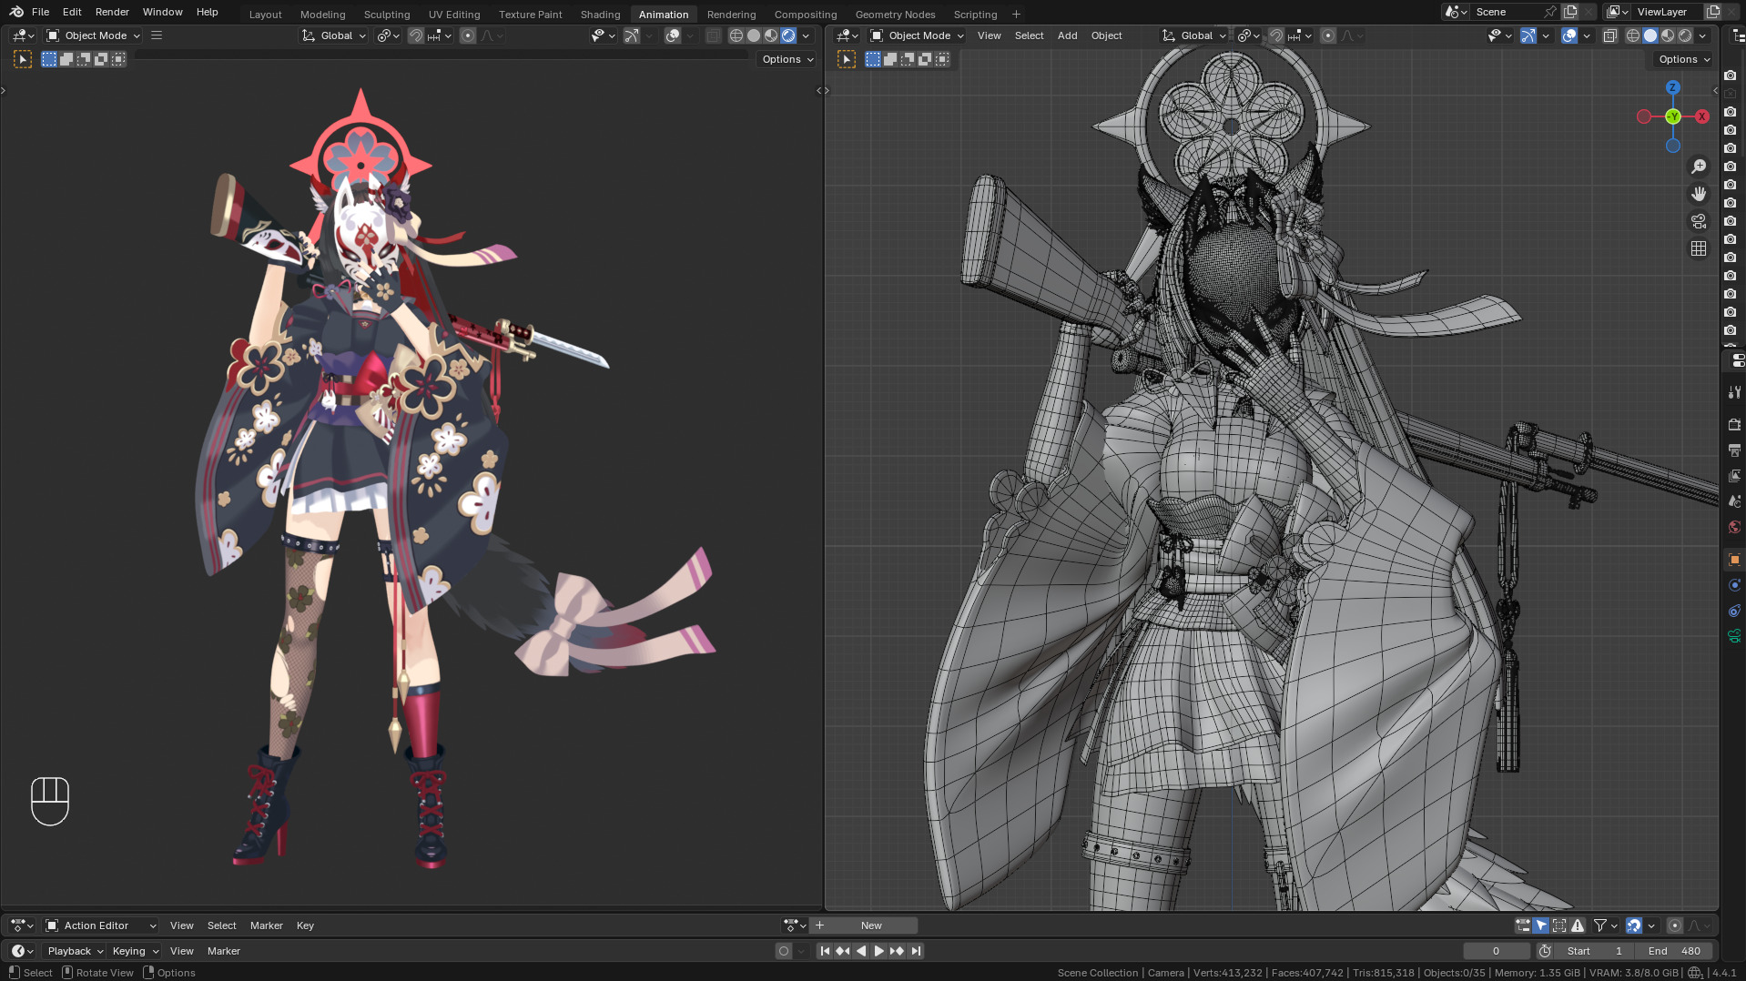Open the File menu
Viewport: 1746px width, 981px height.
click(40, 12)
